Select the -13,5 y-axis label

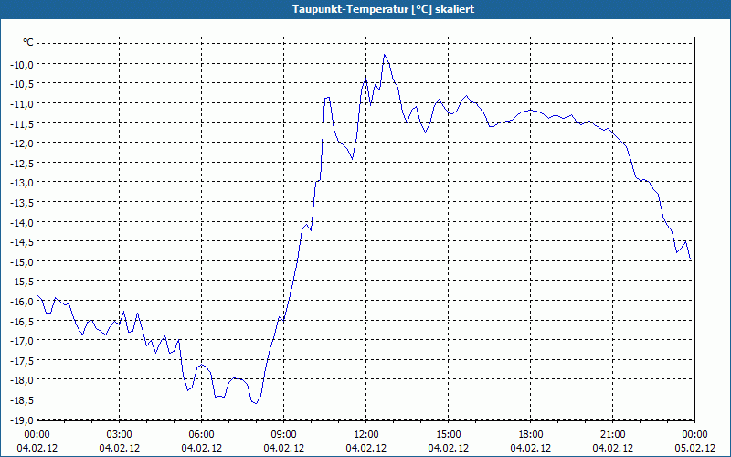(21, 202)
